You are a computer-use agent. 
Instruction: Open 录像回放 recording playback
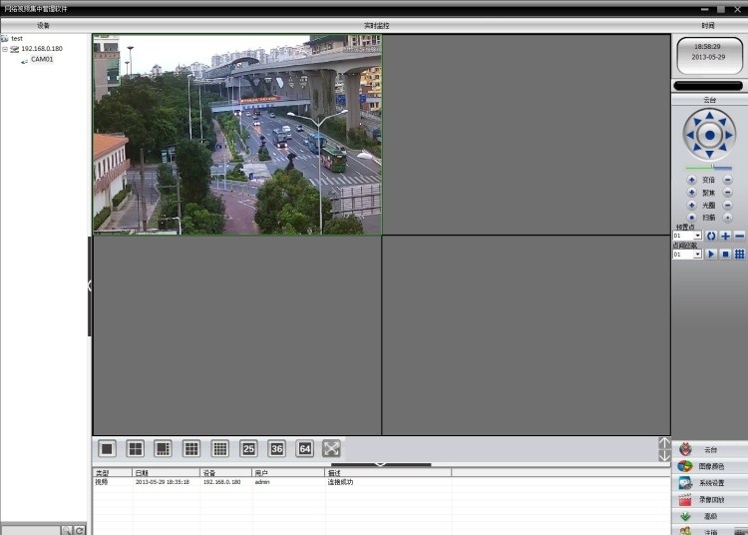[710, 499]
